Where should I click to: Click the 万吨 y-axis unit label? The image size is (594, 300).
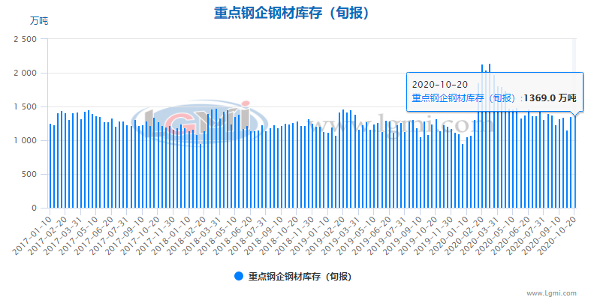39,21
